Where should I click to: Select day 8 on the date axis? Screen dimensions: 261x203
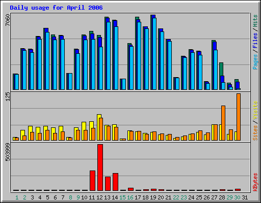coord(70,197)
